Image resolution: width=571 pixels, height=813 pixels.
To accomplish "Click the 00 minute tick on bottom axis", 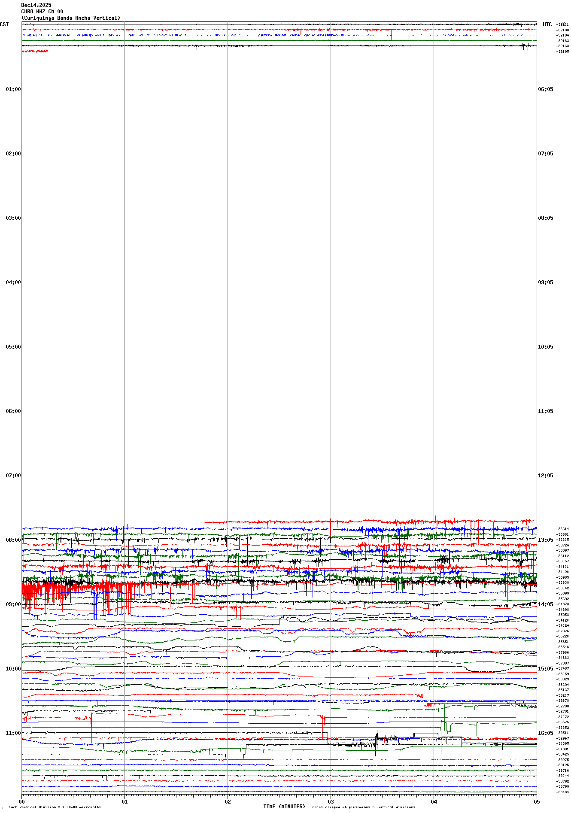I will (22, 801).
